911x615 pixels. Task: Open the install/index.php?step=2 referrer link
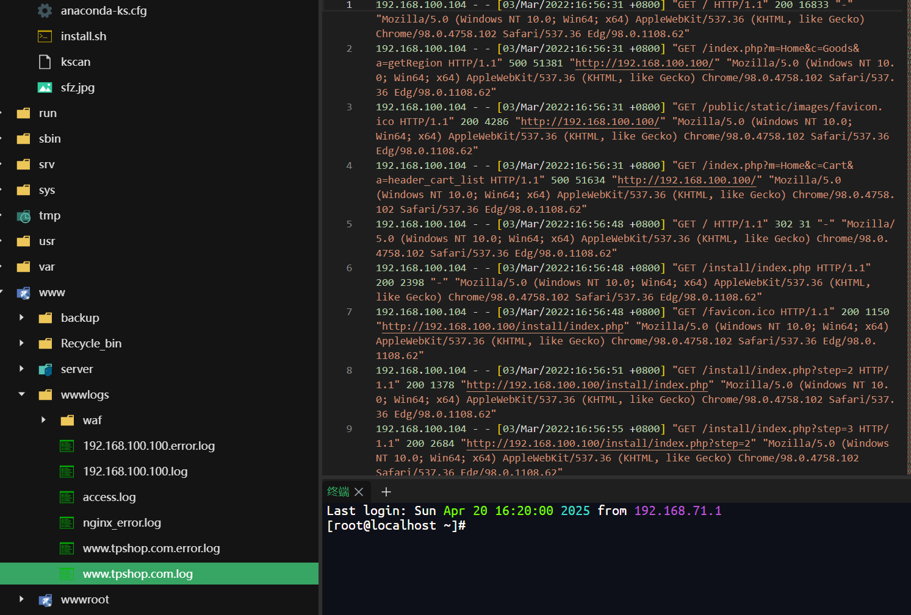608,444
